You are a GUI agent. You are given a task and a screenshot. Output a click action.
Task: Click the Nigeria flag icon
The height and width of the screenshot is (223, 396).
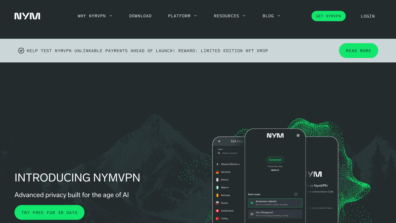tap(217, 188)
